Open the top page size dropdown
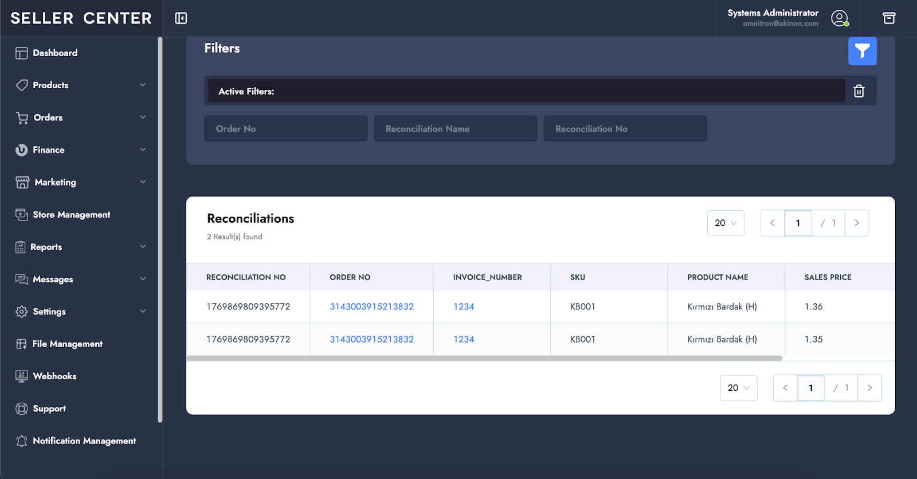This screenshot has width=917, height=479. [x=726, y=223]
